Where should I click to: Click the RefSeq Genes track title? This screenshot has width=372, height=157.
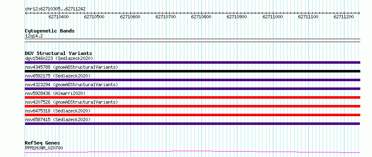[42, 143]
